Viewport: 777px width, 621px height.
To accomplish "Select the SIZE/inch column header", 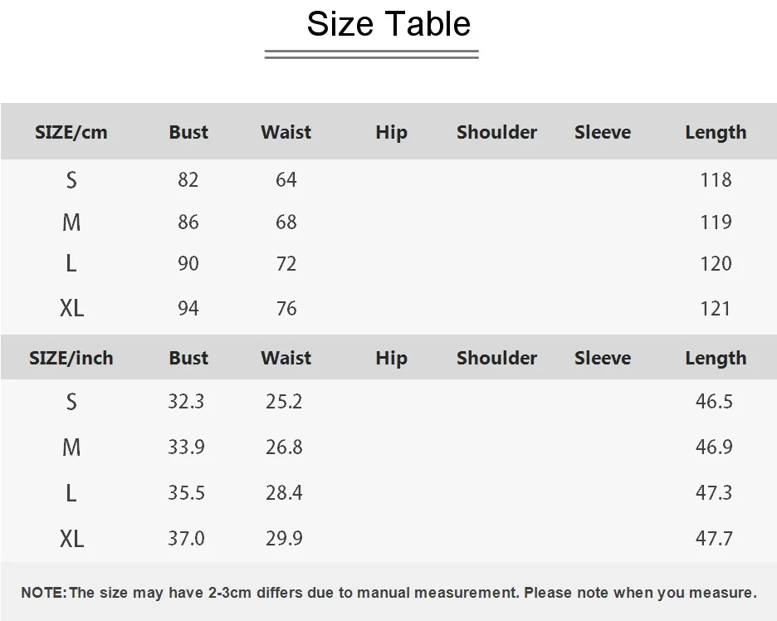I will pyautogui.click(x=71, y=358).
